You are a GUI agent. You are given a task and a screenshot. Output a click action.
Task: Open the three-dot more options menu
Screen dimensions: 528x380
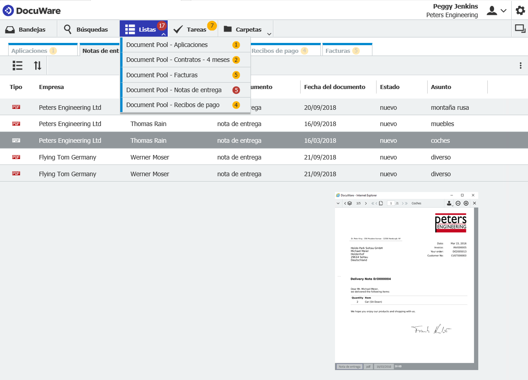(x=520, y=66)
